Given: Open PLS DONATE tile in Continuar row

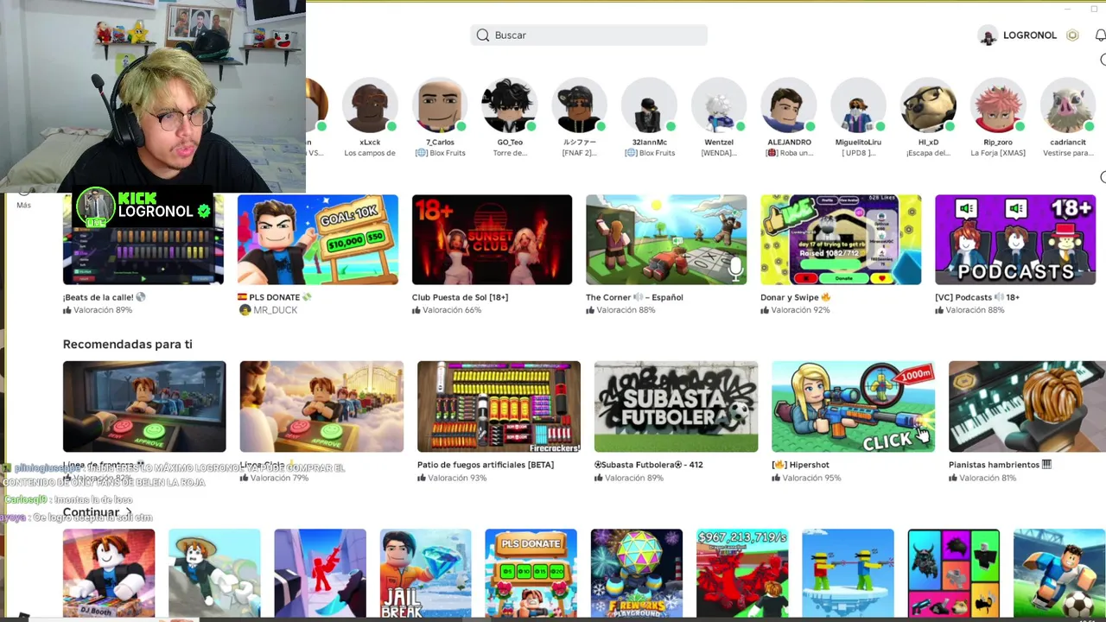Looking at the screenshot, I should click(x=531, y=574).
